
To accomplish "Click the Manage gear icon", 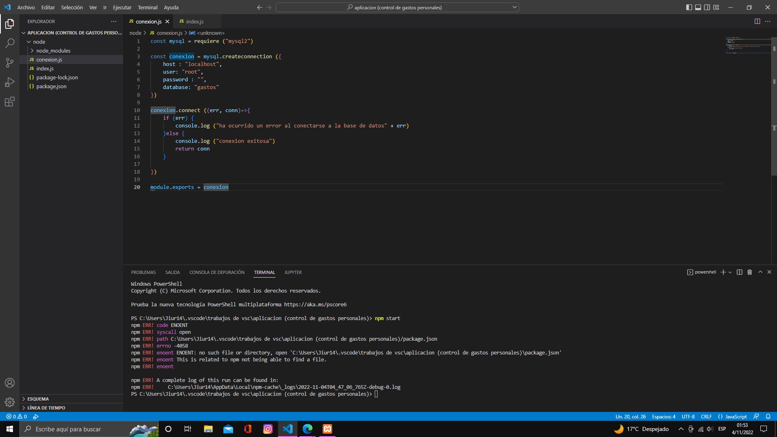I will pyautogui.click(x=10, y=402).
